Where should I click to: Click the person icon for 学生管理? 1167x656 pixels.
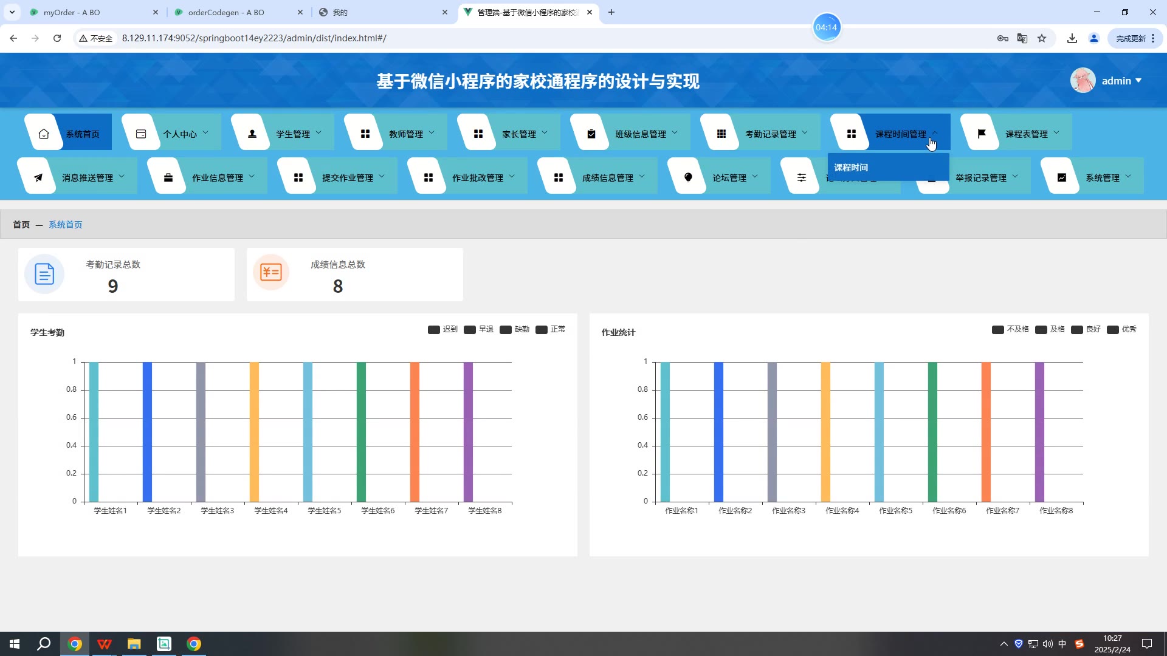[x=252, y=134]
